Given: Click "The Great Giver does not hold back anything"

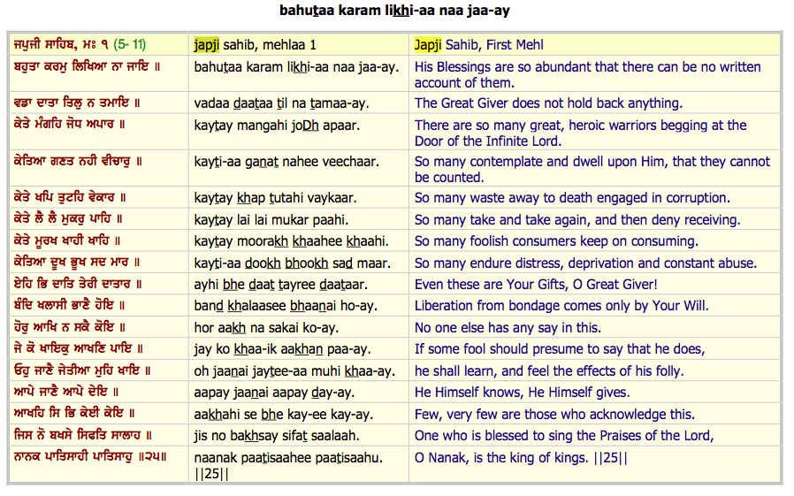Looking at the screenshot, I should 548,103.
